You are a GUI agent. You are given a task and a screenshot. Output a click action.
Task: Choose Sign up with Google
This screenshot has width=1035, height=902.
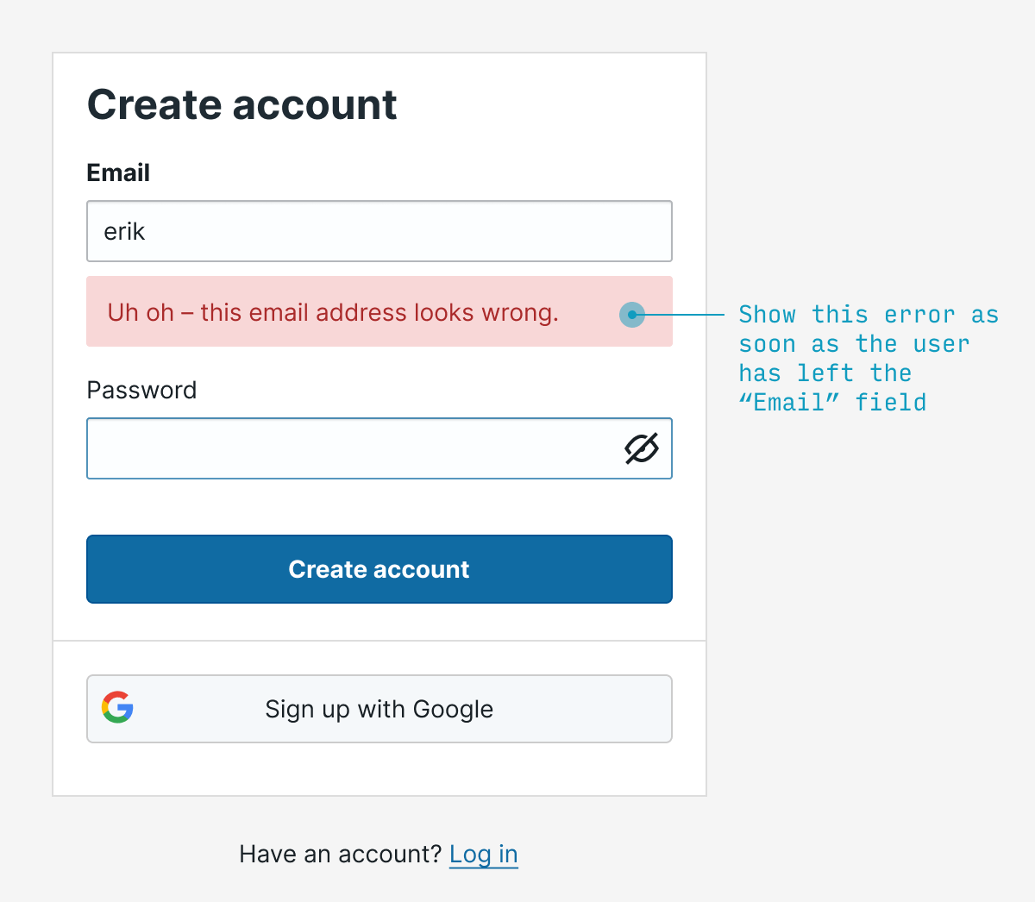click(379, 709)
